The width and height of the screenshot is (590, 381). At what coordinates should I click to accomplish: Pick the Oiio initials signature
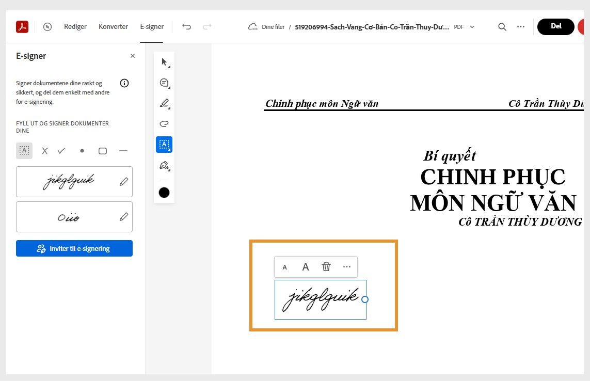[x=69, y=217]
